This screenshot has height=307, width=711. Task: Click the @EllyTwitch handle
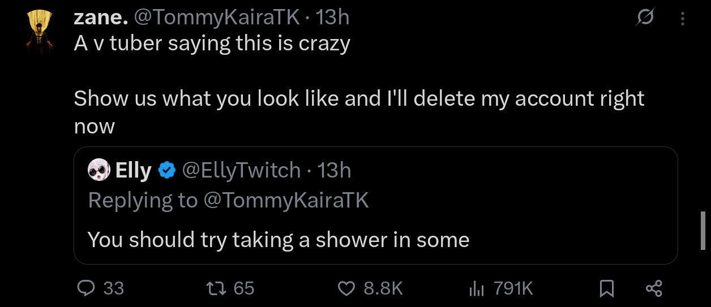point(241,170)
